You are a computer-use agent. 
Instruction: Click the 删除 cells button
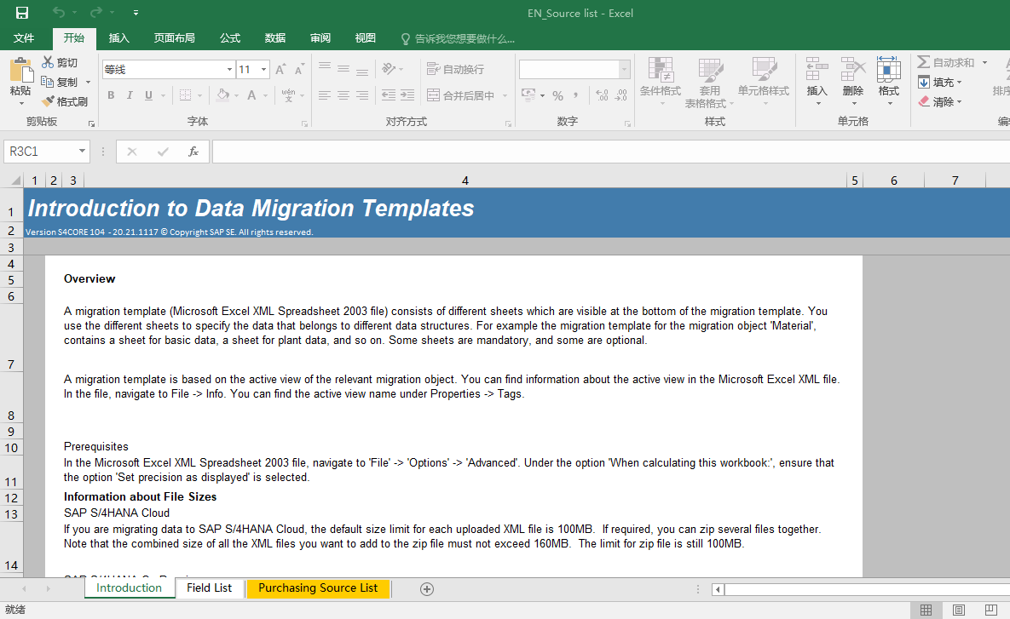853,80
